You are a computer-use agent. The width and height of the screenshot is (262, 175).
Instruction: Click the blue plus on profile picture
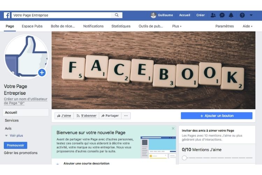point(42,73)
